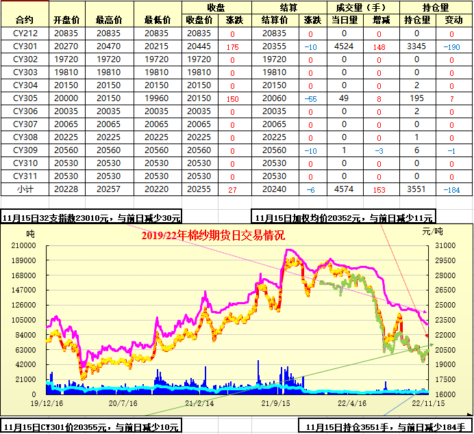Click the chart title 2019/22年棉纱期货日交易情况
The width and height of the screenshot is (474, 434).
coord(213,235)
